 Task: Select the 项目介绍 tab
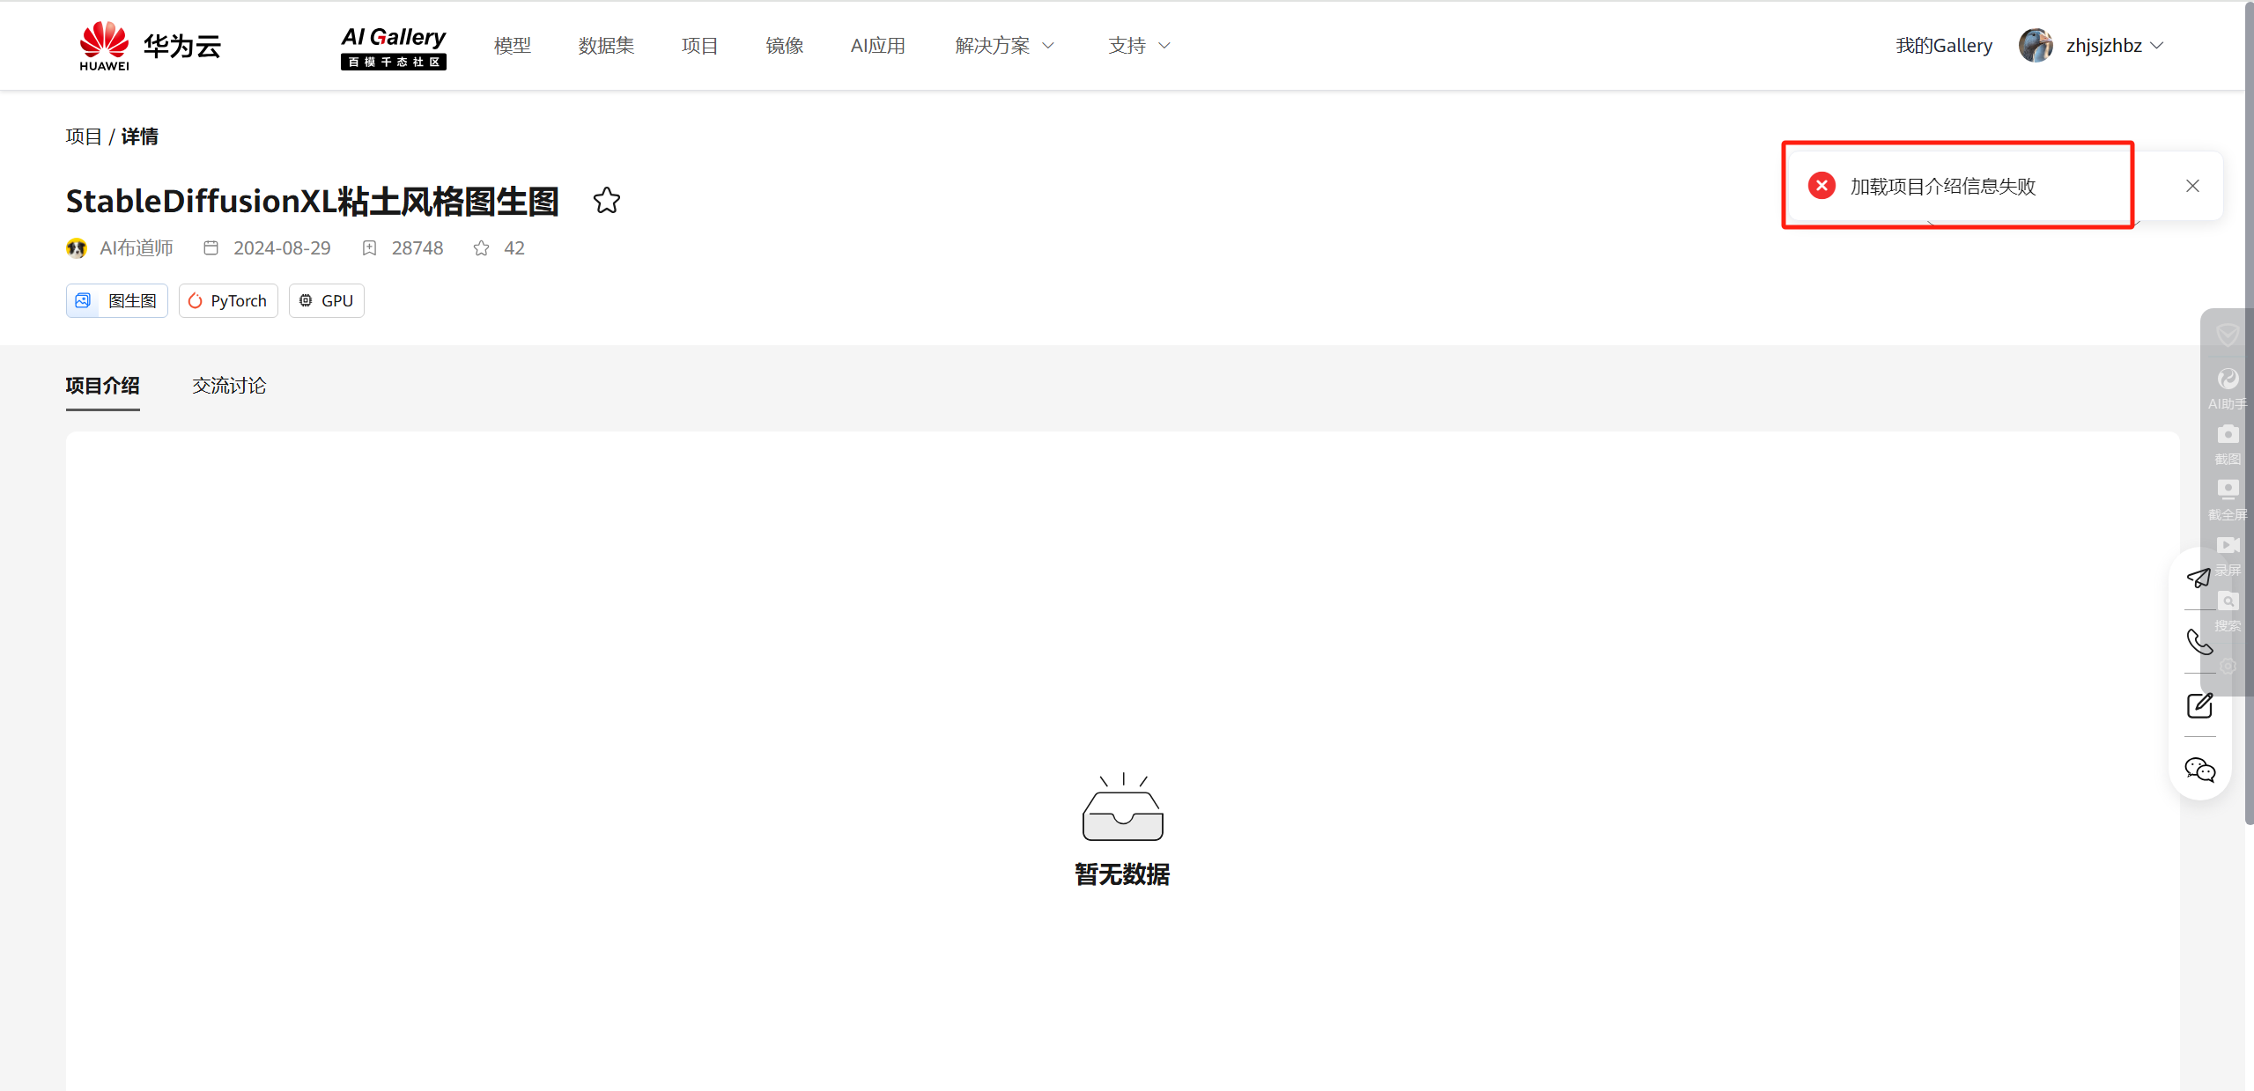tap(102, 386)
